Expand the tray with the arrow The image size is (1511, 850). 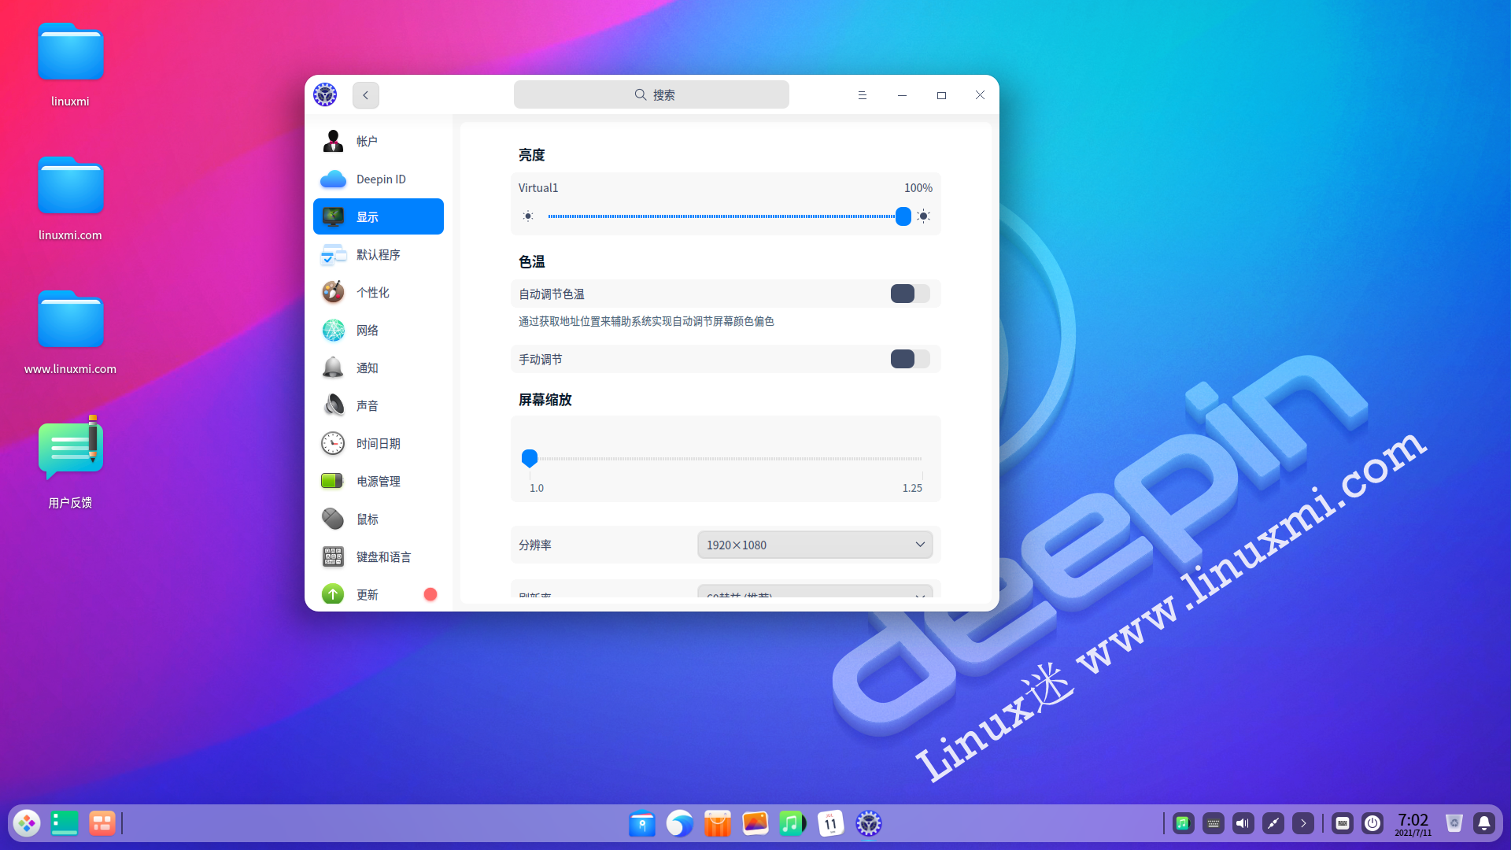coord(1303,823)
